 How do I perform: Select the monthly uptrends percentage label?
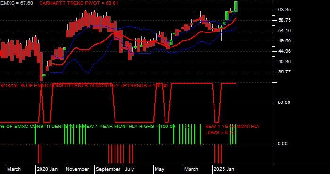click(84, 86)
